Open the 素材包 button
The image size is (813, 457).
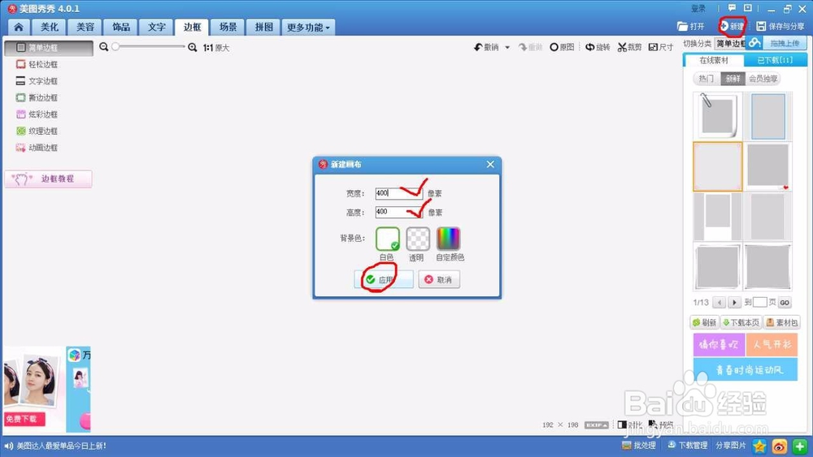click(782, 322)
